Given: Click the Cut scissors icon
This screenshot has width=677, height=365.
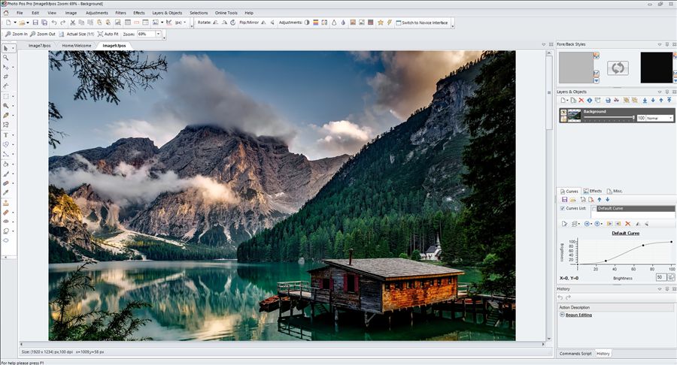Looking at the screenshot, I should coord(72,23).
